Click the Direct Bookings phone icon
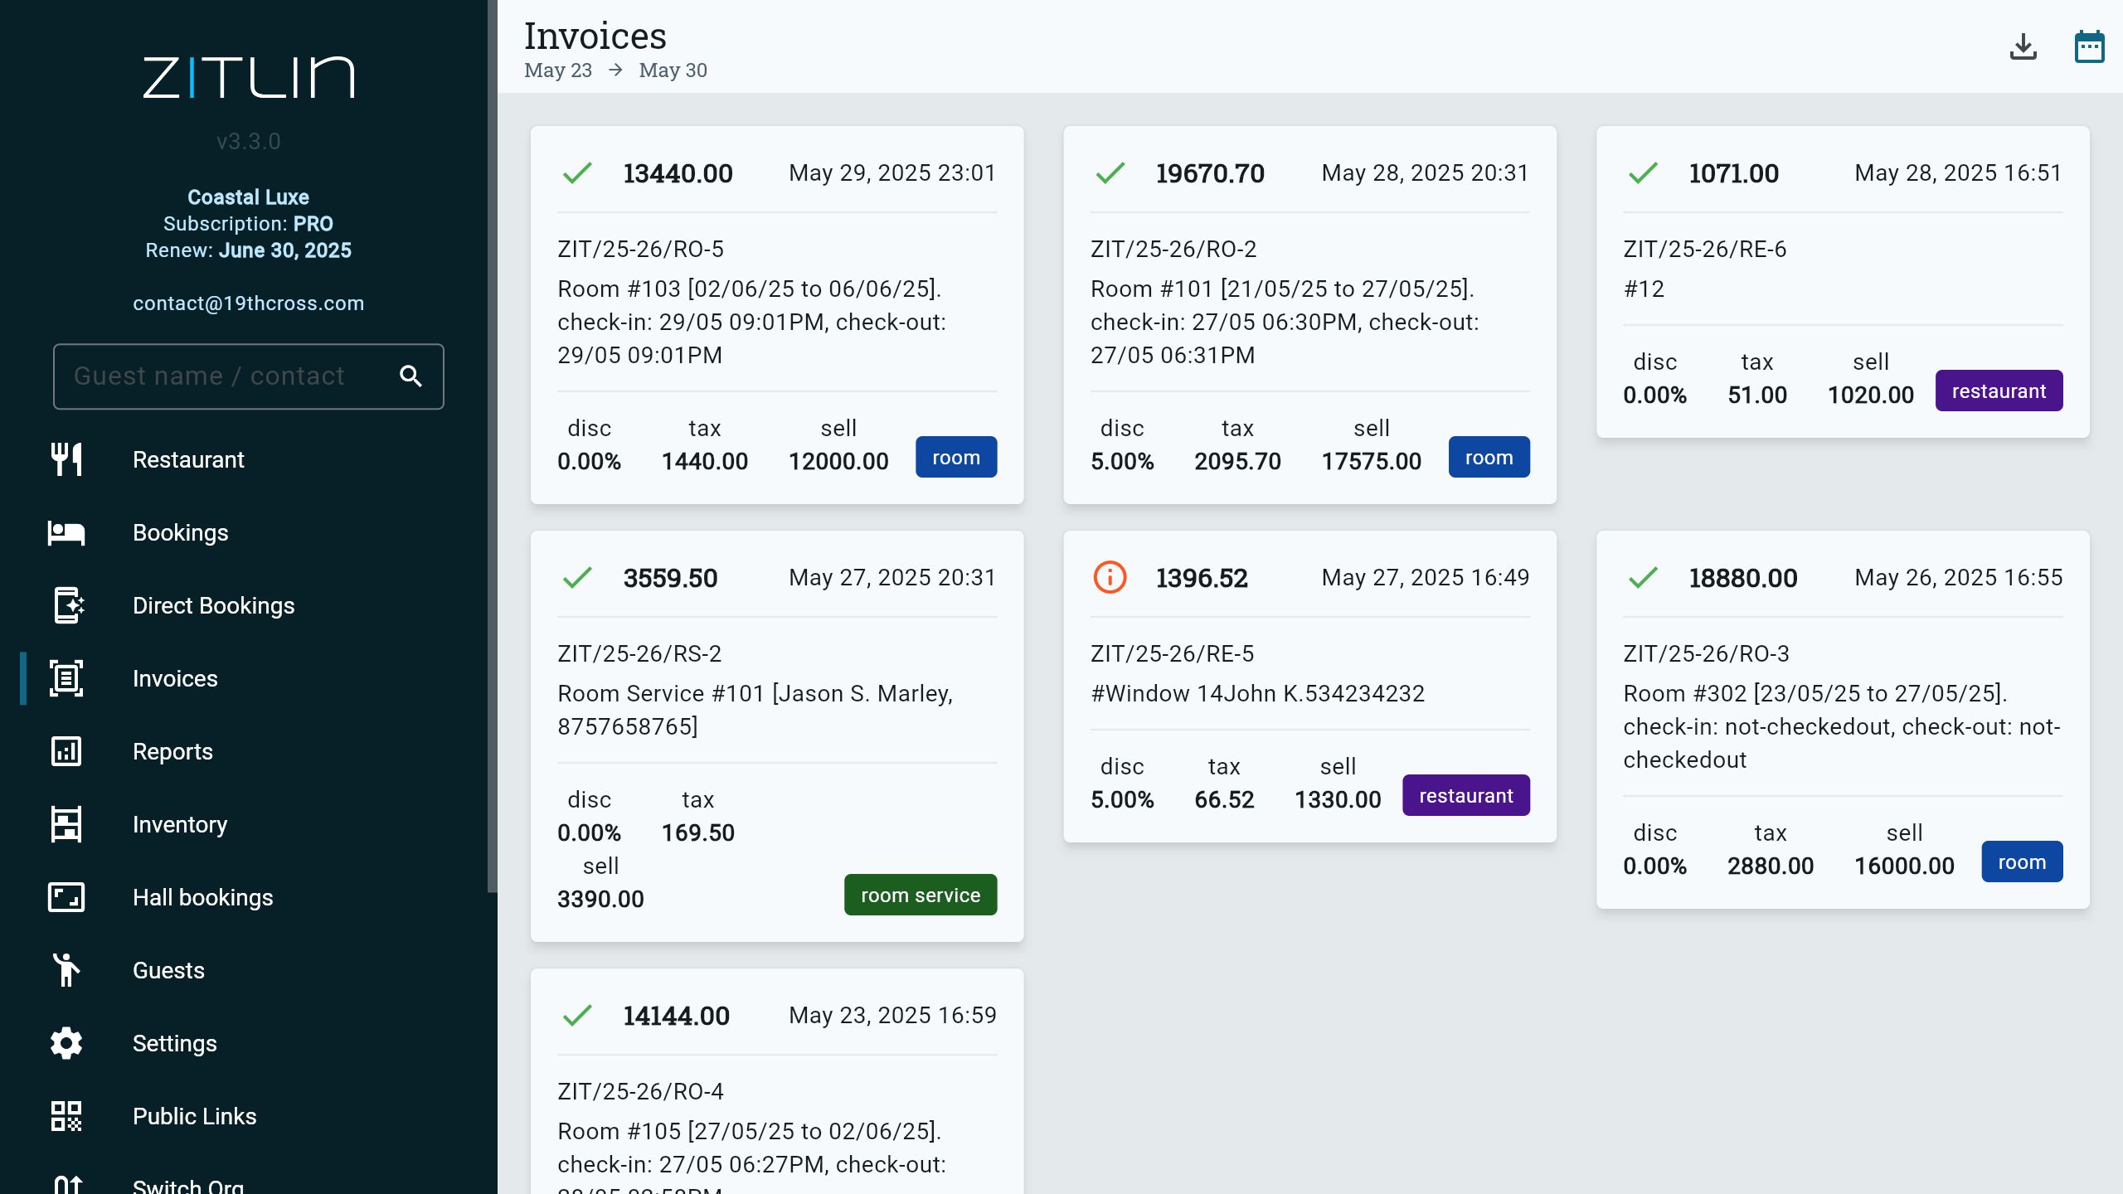The image size is (2123, 1194). 68,605
